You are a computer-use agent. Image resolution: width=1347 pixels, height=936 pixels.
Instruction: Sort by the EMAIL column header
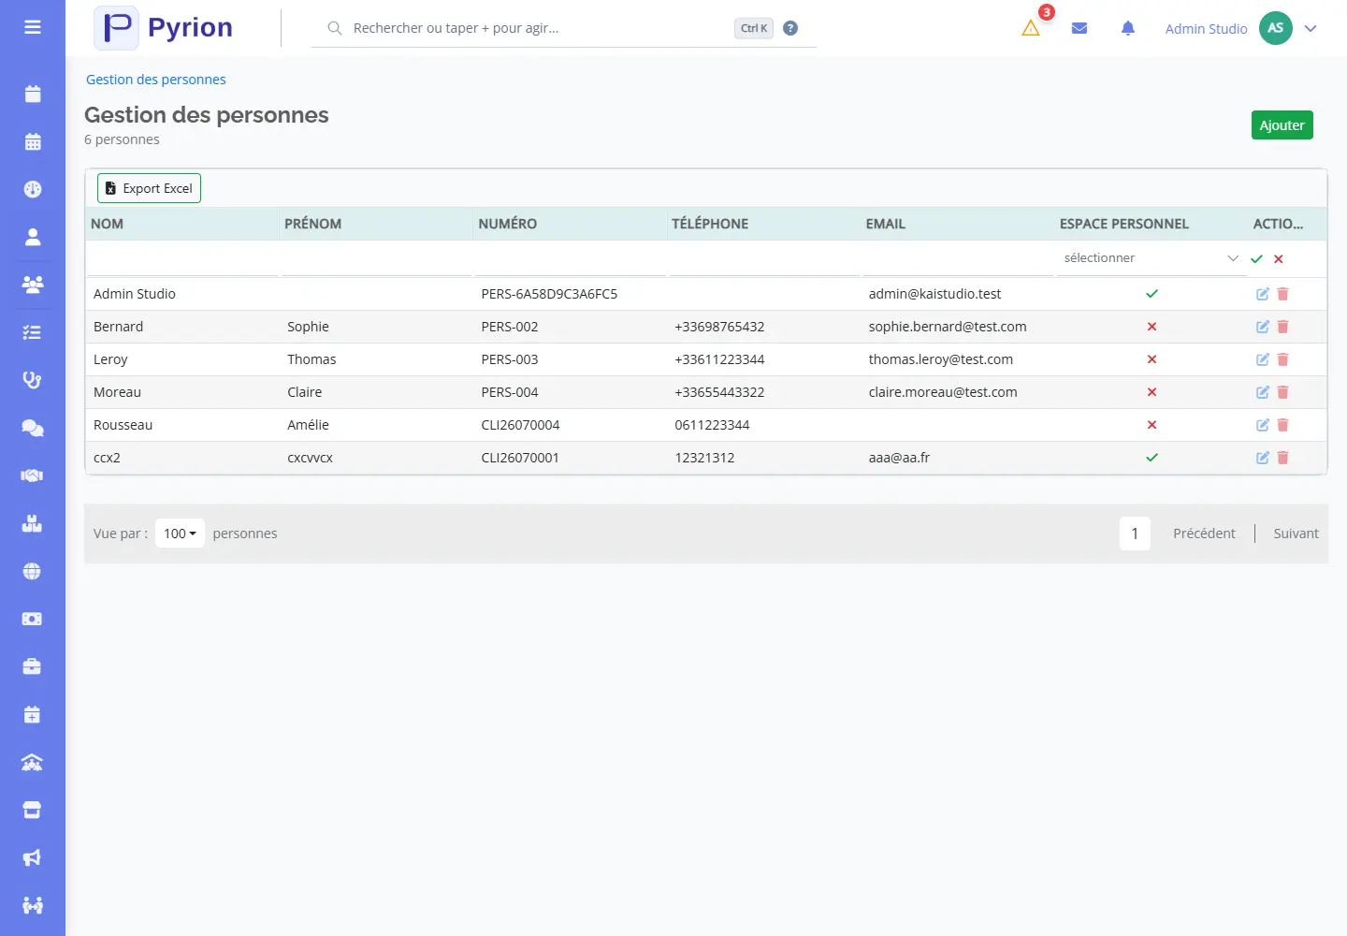886,224
